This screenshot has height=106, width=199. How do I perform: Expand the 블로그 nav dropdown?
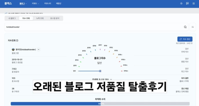point(23,3)
